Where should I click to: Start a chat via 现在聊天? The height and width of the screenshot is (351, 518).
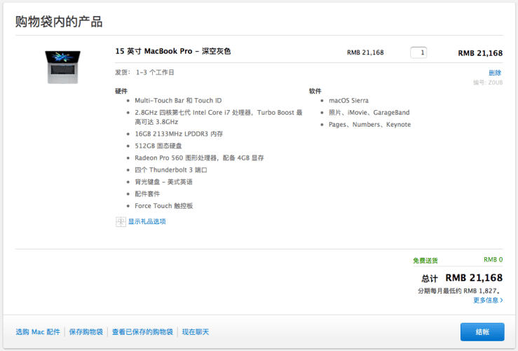[x=196, y=332]
